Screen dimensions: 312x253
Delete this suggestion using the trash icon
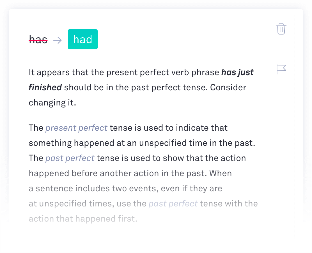pos(281,29)
